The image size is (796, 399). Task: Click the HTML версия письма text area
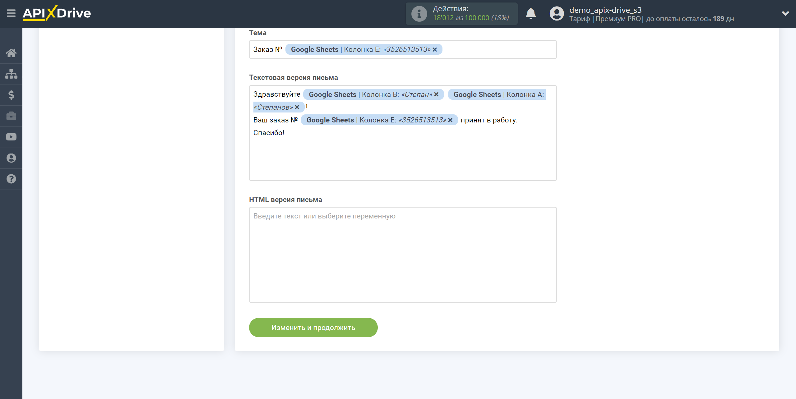point(403,255)
